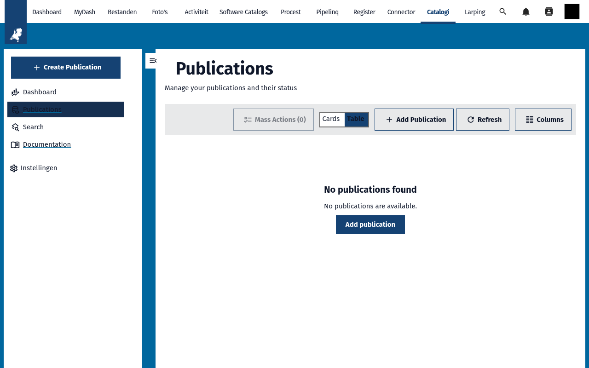Click 'Manage your publications and their status' text

coord(231,88)
